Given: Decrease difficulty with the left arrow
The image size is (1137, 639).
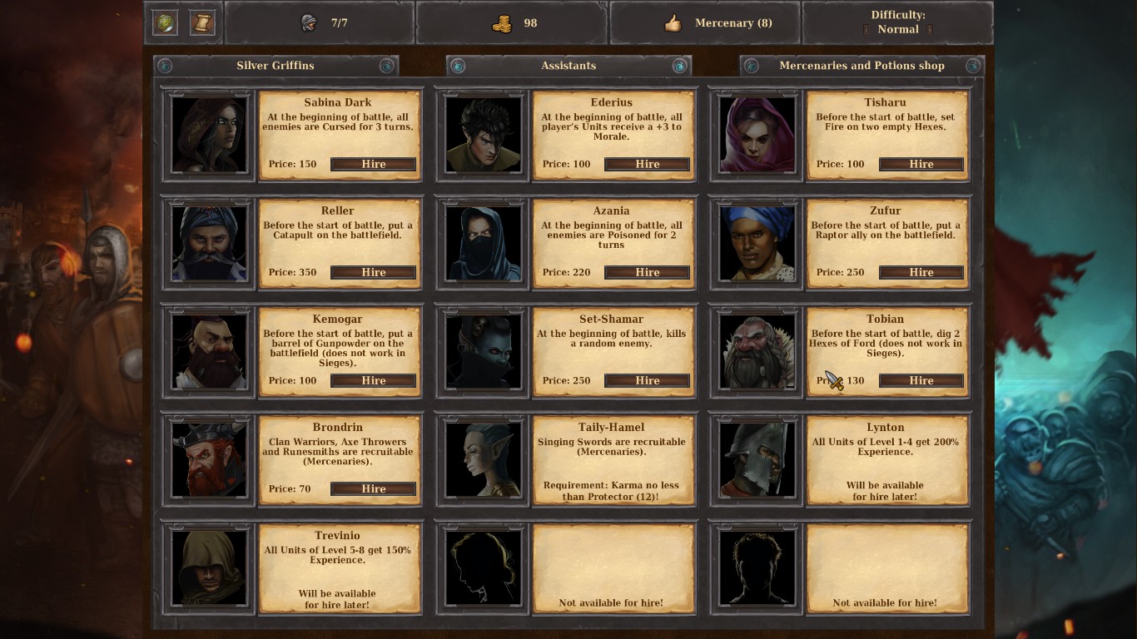Looking at the screenshot, I should click(x=866, y=29).
